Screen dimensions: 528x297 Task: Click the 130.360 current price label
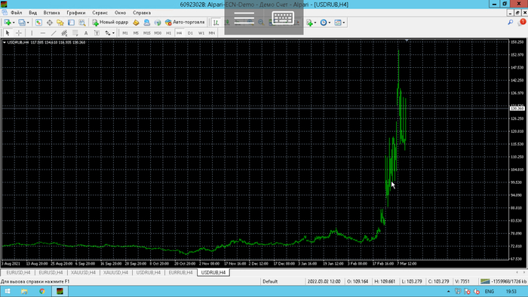coord(517,109)
